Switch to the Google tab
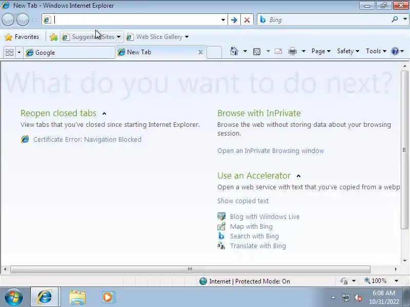Image resolution: width=410 pixels, height=307 pixels. pos(69,53)
